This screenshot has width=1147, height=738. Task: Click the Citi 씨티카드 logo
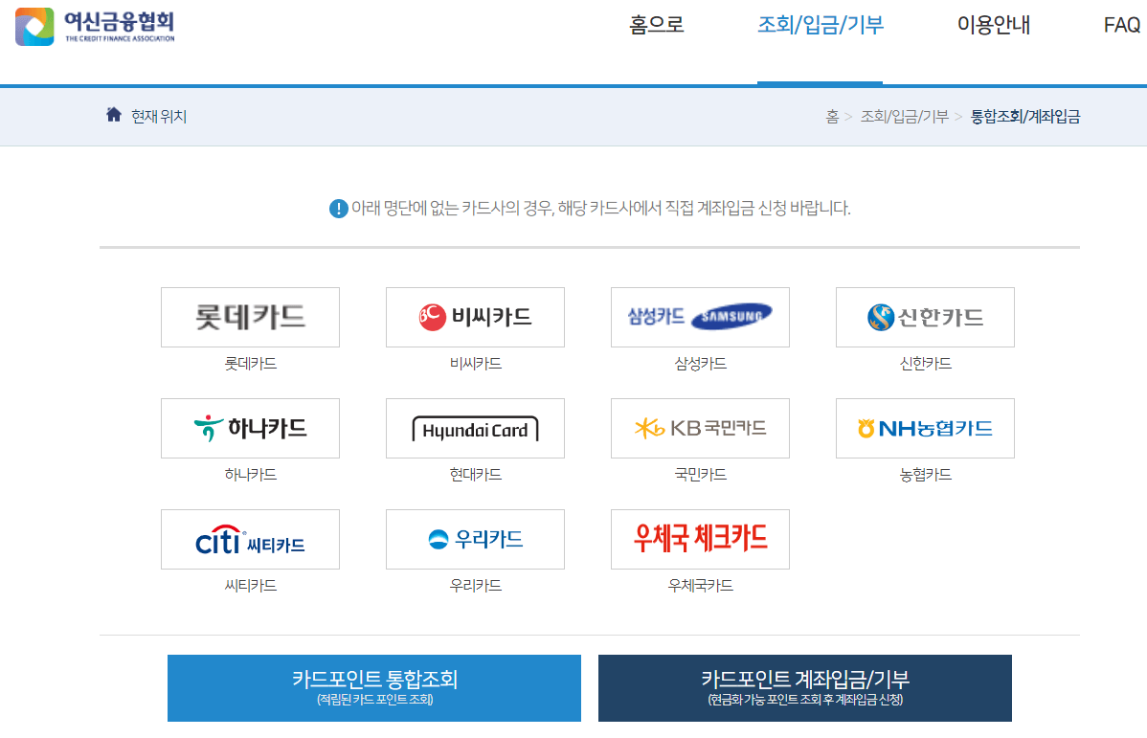[251, 539]
